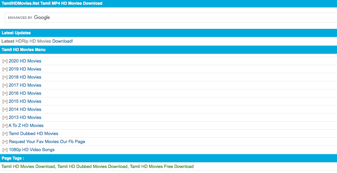The width and height of the screenshot is (337, 173).
Task: Click the [+] marker for 1080p HD Video Songs
Action: 5,150
